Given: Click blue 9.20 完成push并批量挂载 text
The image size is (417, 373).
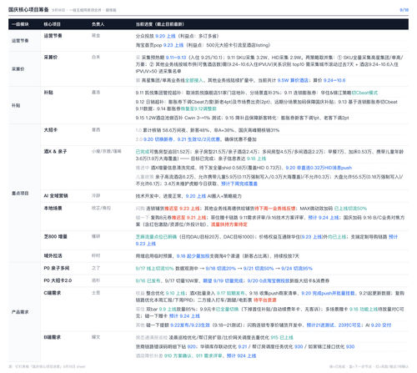Looking at the screenshot, I should pyautogui.click(x=328, y=293).
